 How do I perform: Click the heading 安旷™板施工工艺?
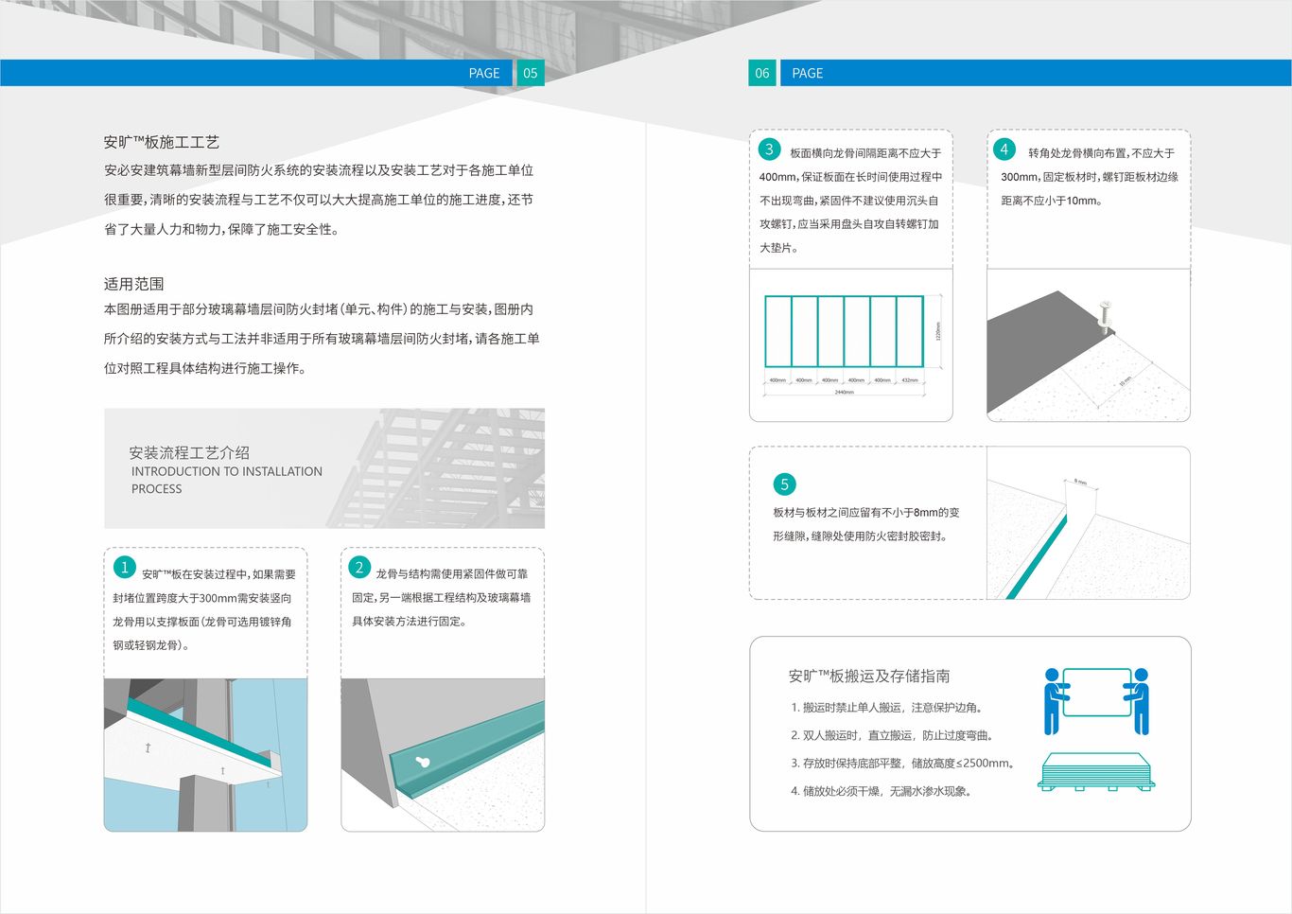pos(162,142)
